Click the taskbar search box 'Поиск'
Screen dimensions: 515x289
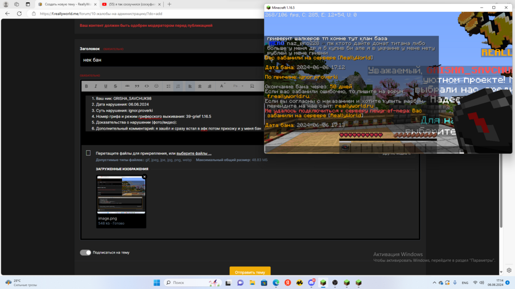pyautogui.click(x=193, y=282)
